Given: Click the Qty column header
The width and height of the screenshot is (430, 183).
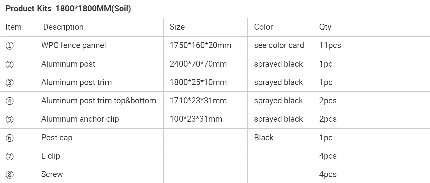Looking at the screenshot, I should pos(325,27).
